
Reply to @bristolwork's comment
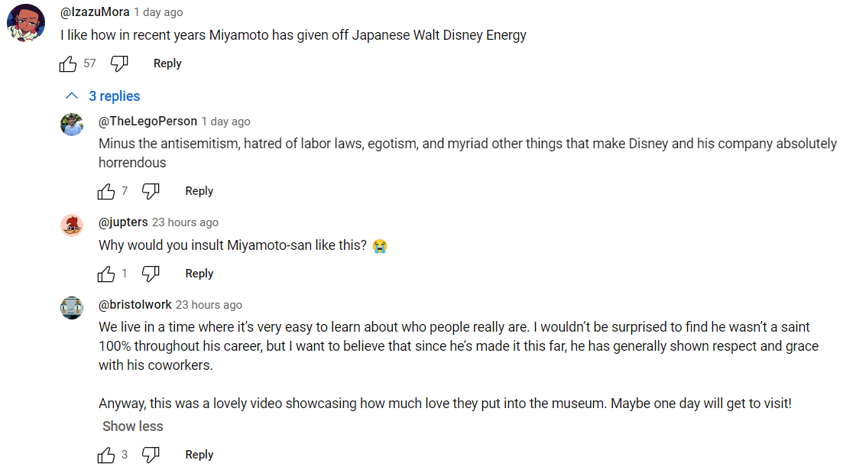(x=199, y=455)
